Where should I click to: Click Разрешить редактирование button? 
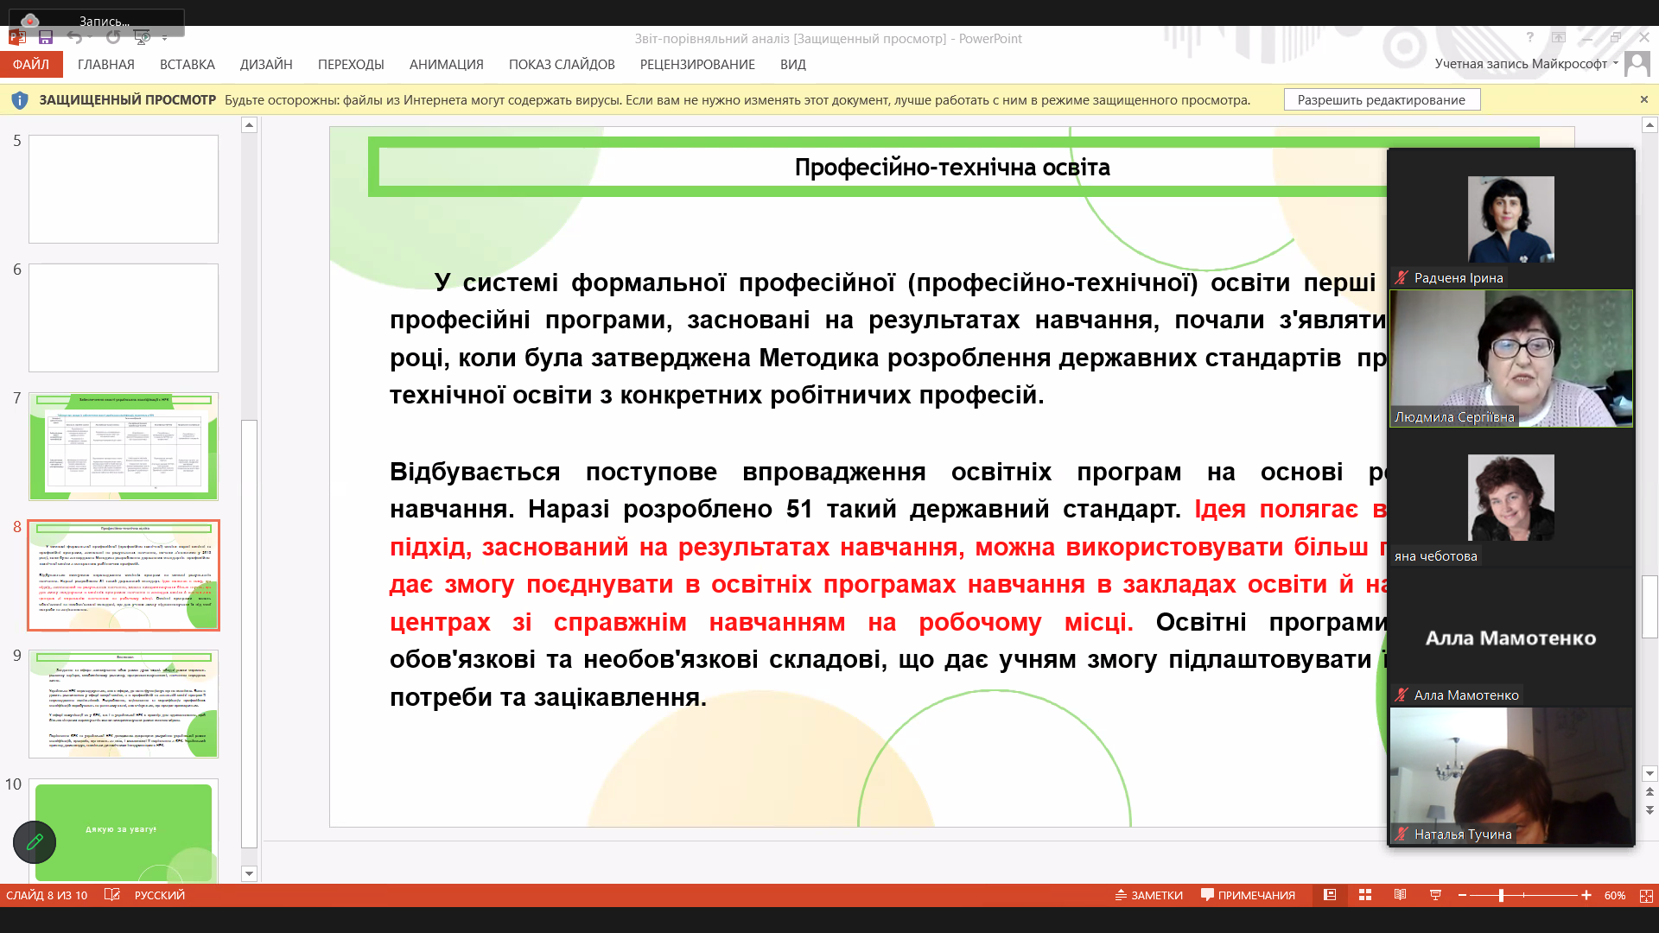[x=1382, y=100]
